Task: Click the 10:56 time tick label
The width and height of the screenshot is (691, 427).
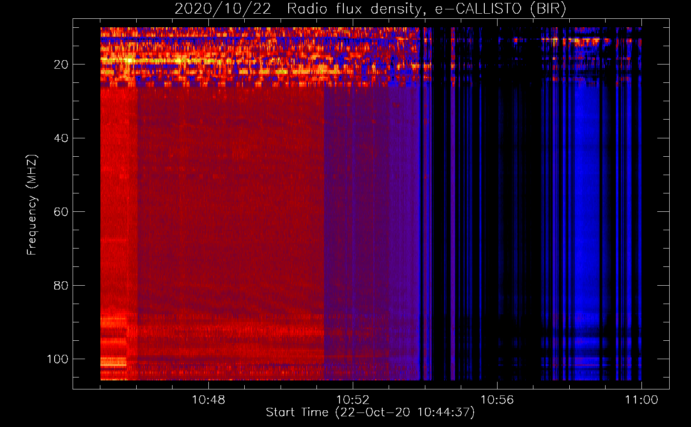Action: [x=497, y=400]
